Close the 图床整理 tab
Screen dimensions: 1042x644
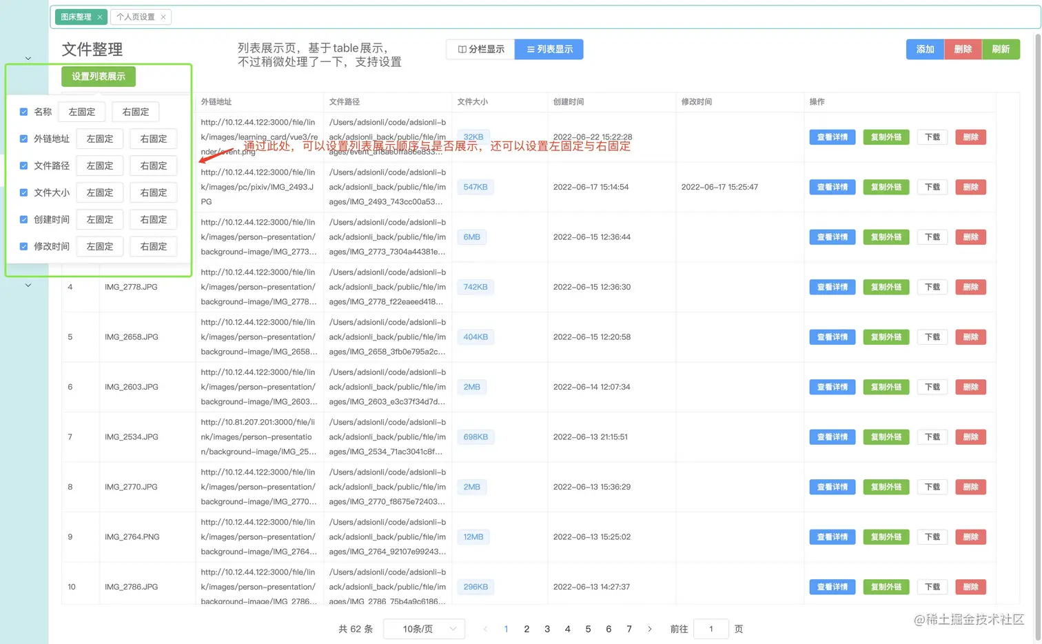point(100,17)
